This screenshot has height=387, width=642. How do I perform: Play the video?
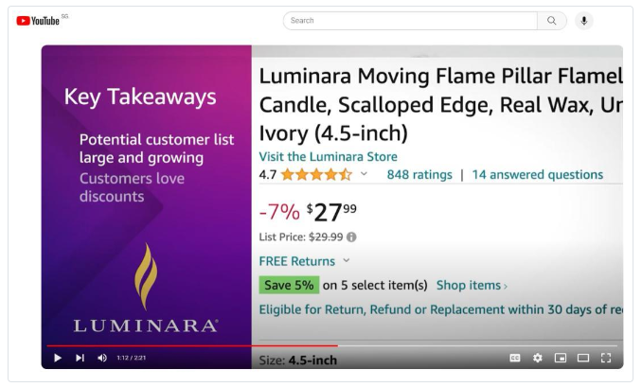pos(57,359)
